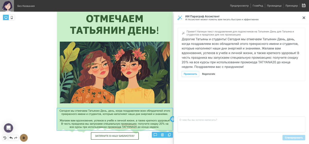
Task: Click the selected greeting text block
Action: point(115,119)
